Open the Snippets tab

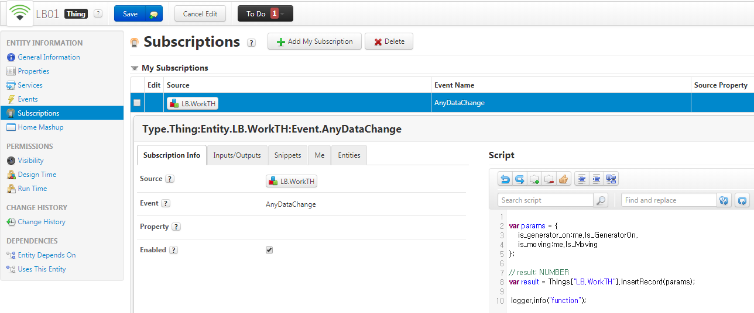point(287,155)
